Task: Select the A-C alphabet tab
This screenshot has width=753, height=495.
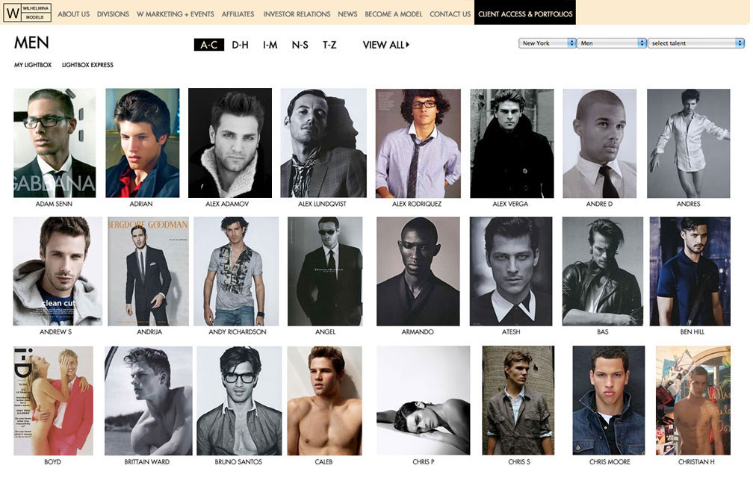Action: click(x=209, y=45)
